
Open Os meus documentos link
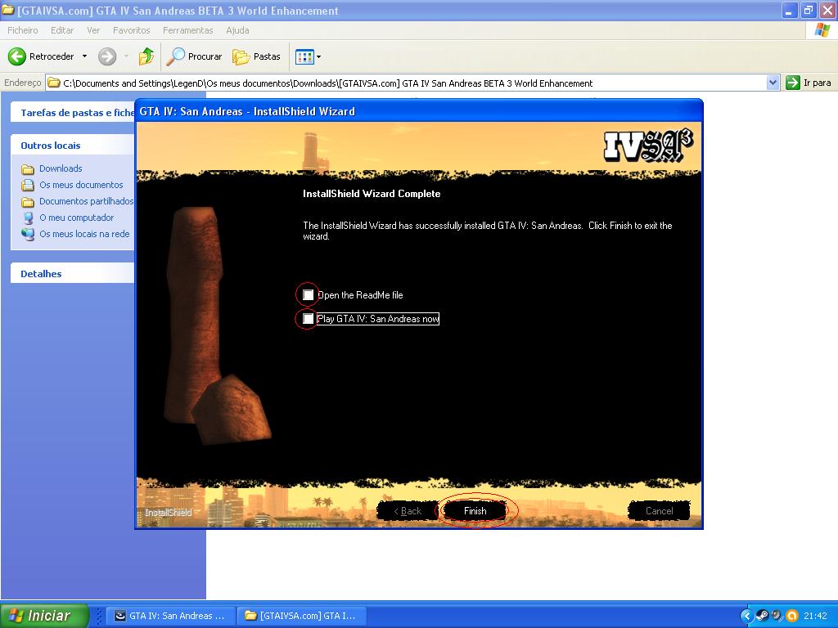(x=81, y=185)
